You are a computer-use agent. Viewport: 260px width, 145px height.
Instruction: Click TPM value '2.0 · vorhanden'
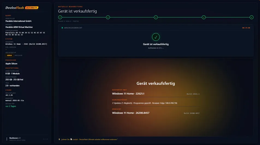pyautogui.click(x=13, y=85)
